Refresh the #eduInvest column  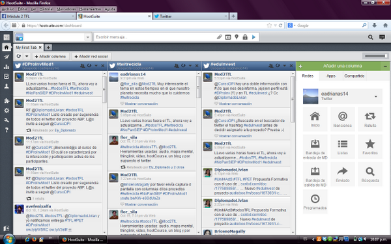pyautogui.click(x=278, y=66)
